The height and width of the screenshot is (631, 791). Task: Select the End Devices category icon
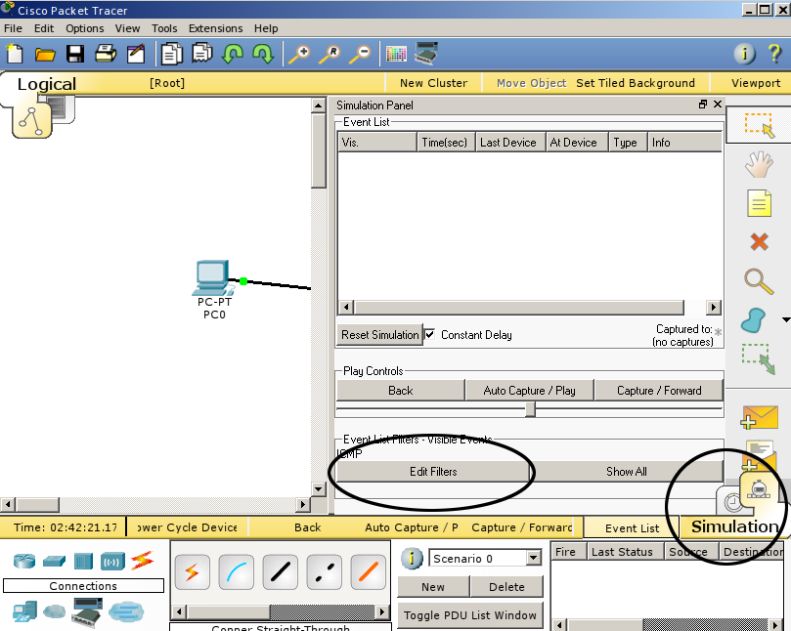pyautogui.click(x=24, y=611)
